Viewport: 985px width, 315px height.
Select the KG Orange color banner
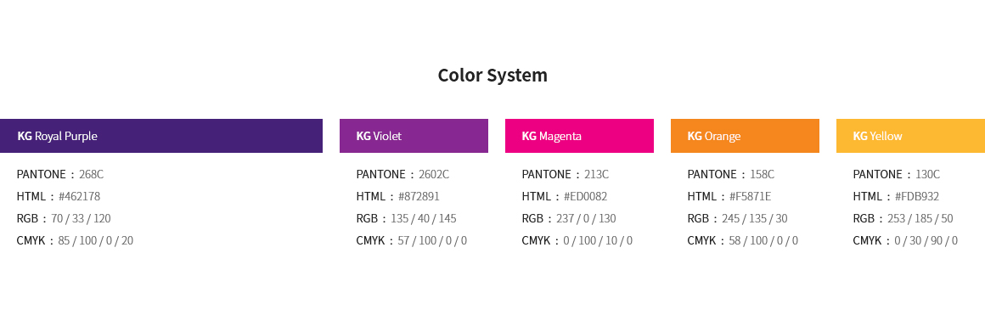[x=745, y=136]
